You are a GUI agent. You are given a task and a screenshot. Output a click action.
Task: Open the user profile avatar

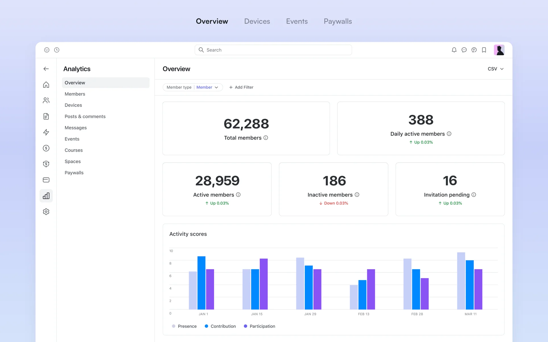click(x=499, y=50)
